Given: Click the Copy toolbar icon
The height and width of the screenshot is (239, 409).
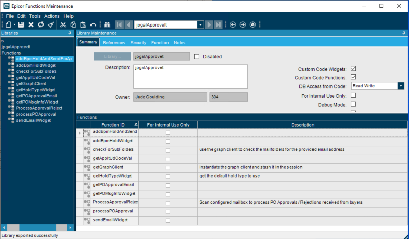Looking at the screenshot, I should 73,25.
